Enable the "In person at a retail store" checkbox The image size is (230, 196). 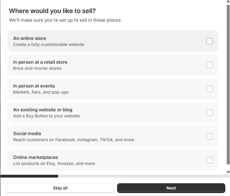pyautogui.click(x=210, y=65)
